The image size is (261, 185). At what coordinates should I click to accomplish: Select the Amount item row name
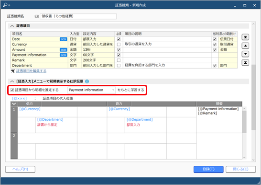click(x=19, y=50)
